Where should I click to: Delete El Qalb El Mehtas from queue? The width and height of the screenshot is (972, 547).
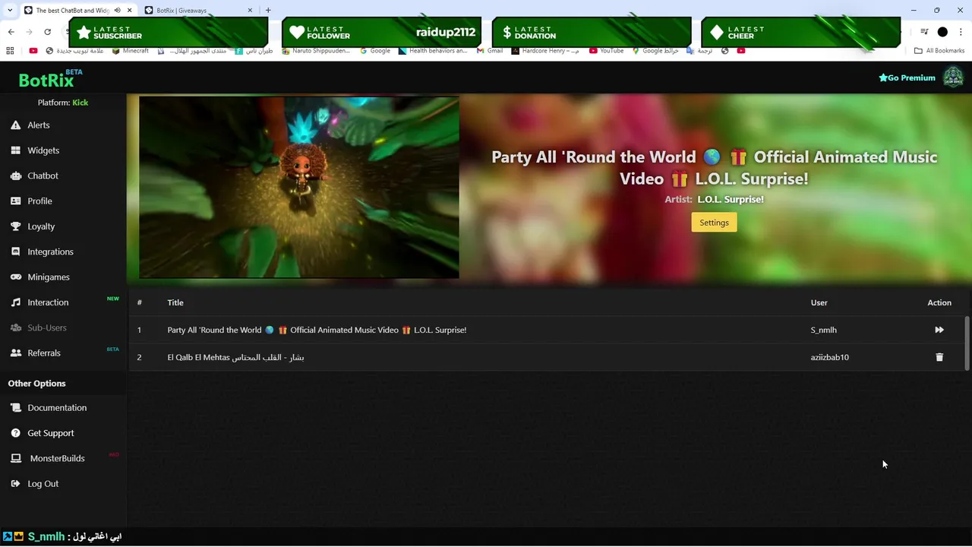pyautogui.click(x=939, y=357)
